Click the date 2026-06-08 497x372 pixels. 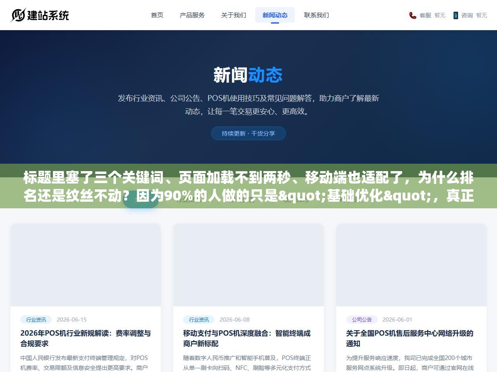(x=234, y=320)
